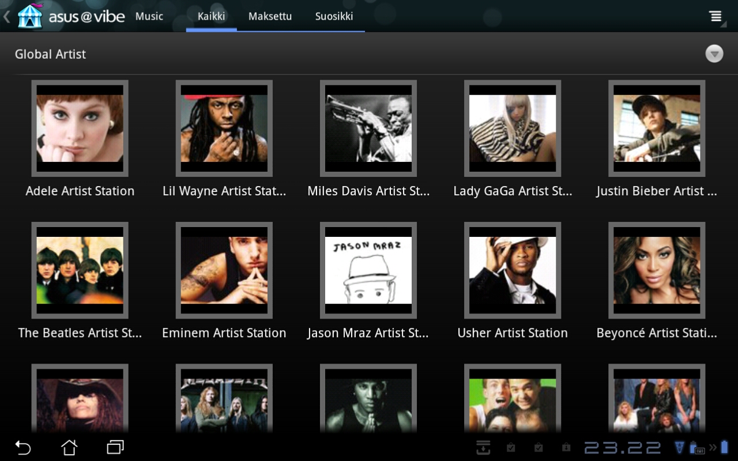Select the 'Global Artist' section heading
Viewport: 738px width, 461px height.
pyautogui.click(x=50, y=54)
